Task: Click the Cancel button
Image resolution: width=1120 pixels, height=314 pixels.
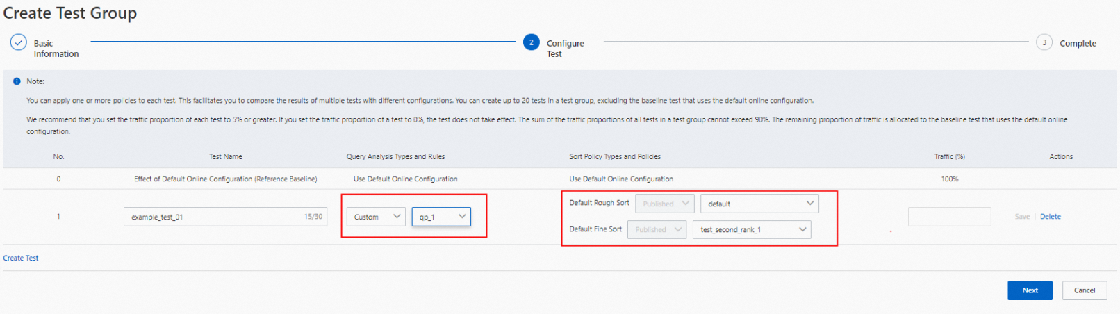Action: (1085, 290)
